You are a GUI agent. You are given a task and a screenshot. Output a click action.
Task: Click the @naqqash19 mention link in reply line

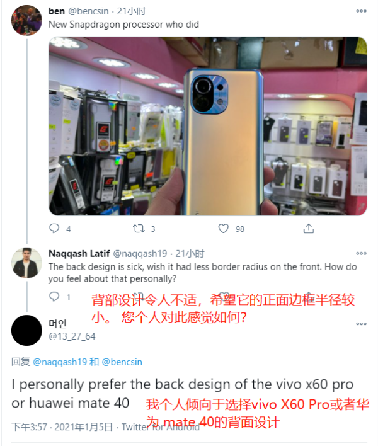tap(60, 362)
